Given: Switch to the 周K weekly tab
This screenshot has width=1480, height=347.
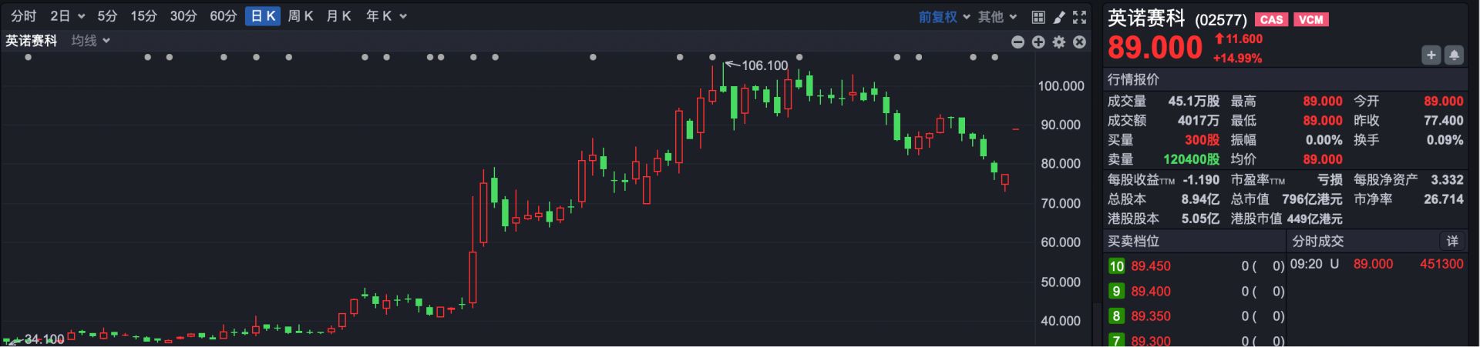Looking at the screenshot, I should click(300, 16).
